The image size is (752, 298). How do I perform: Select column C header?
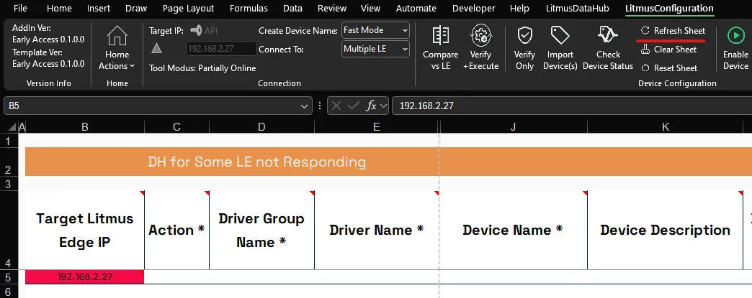pos(176,127)
